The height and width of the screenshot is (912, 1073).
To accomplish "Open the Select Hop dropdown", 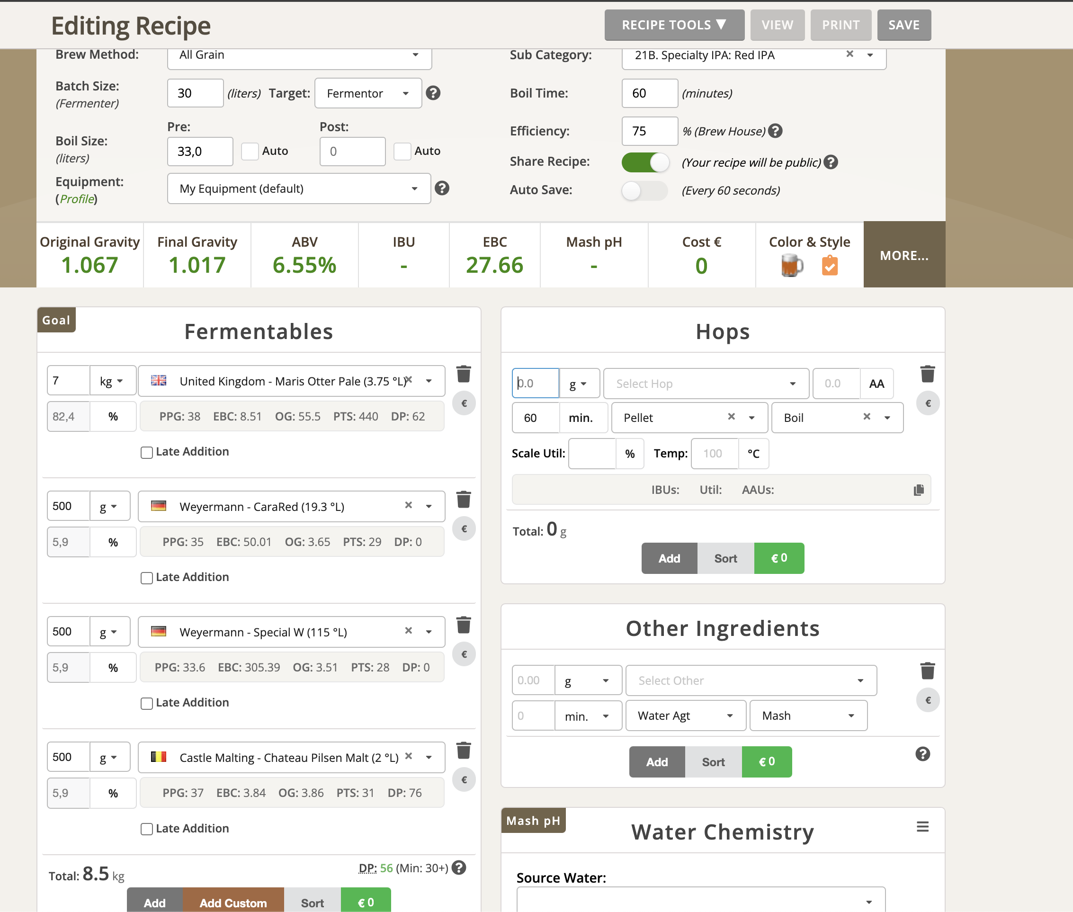I will click(x=706, y=384).
